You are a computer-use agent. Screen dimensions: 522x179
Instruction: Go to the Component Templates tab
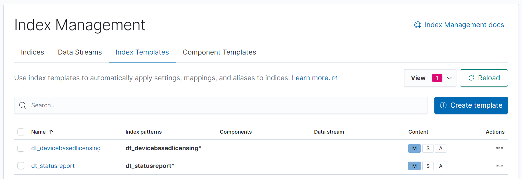pos(219,52)
